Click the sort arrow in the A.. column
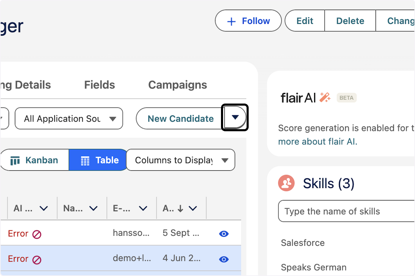This screenshot has width=415, height=276. tap(180, 208)
